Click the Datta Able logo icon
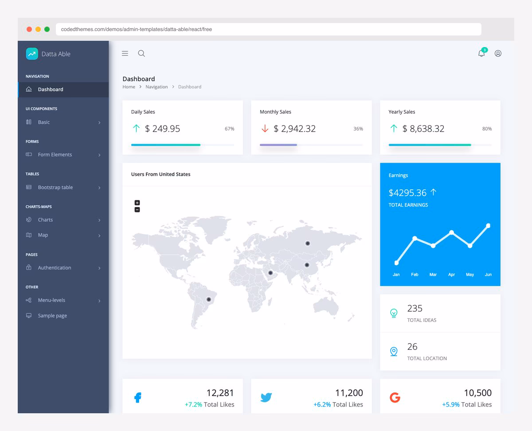The height and width of the screenshot is (431, 532). 31,53
